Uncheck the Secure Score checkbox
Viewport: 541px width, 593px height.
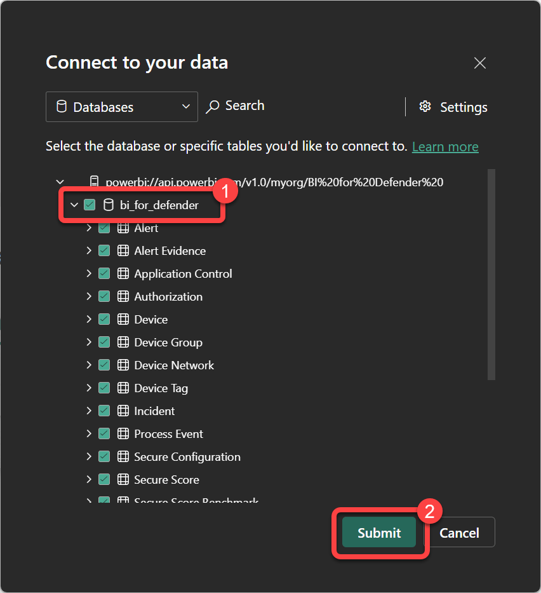point(104,479)
